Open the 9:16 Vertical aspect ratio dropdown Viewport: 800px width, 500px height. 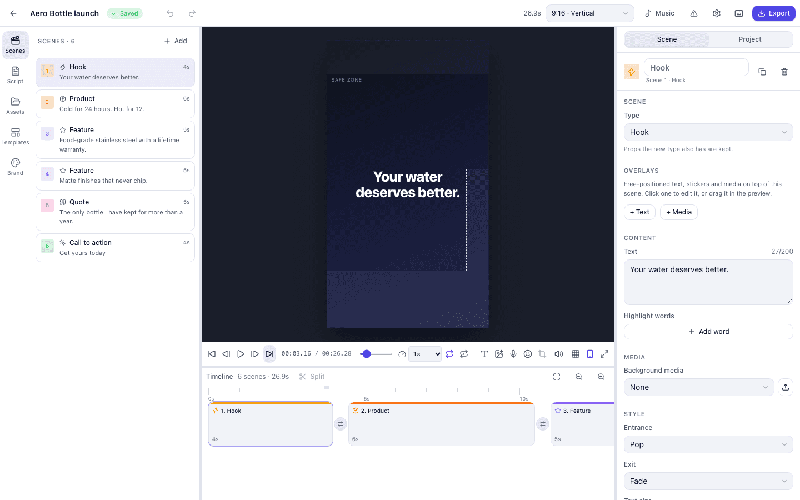(590, 13)
